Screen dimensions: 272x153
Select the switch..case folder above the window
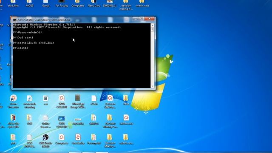pyautogui.click(x=142, y=3)
